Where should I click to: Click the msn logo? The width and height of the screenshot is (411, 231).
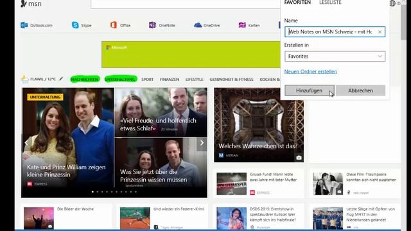point(31,3)
